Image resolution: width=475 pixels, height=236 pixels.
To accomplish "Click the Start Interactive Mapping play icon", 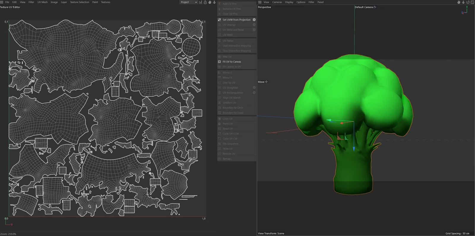I will tap(219, 46).
